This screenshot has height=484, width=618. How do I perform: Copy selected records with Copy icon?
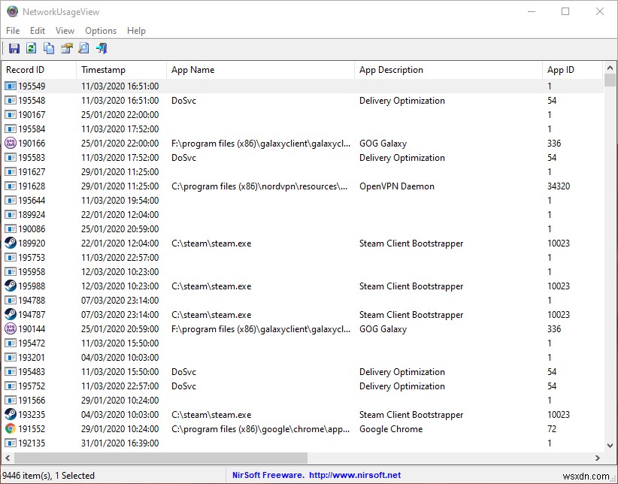coord(47,47)
